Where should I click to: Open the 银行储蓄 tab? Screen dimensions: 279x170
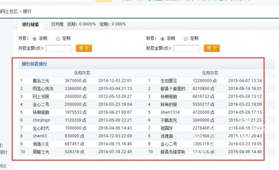(30, 25)
